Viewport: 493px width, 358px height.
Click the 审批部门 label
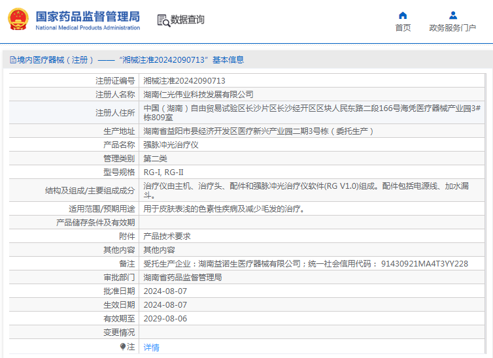(119, 277)
